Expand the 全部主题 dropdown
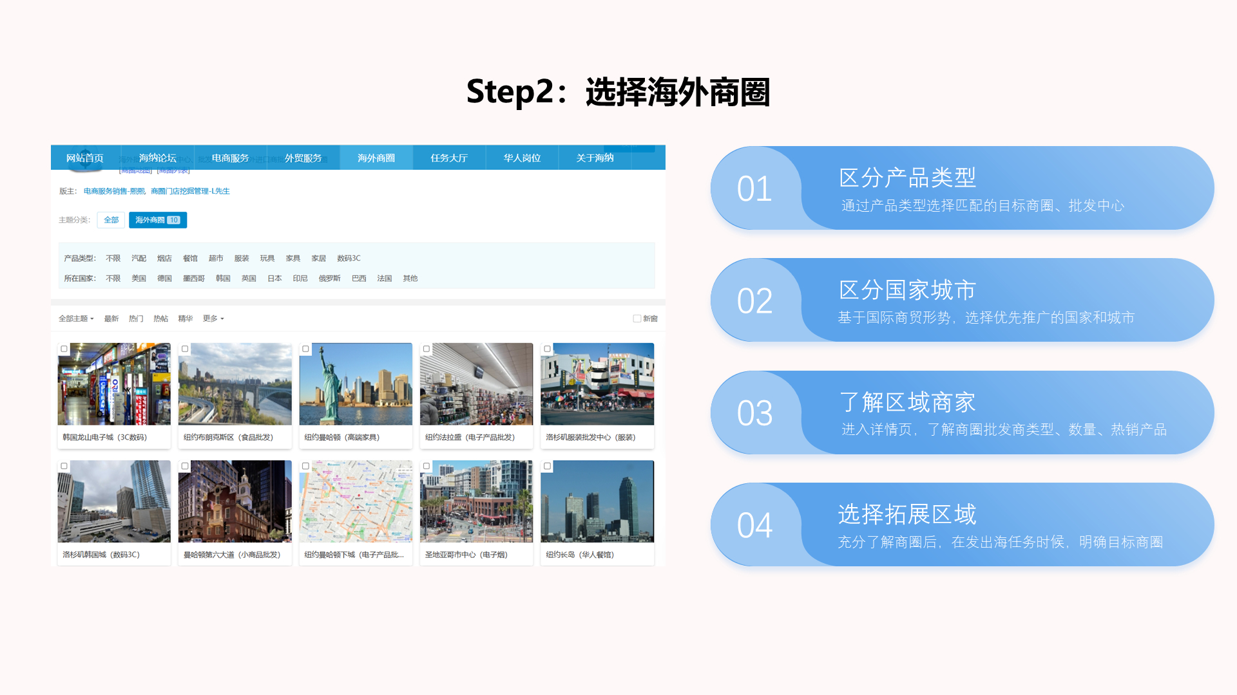 point(76,319)
